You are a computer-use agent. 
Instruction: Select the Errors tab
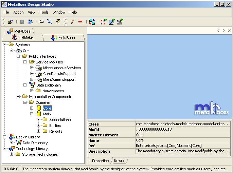click(x=119, y=160)
